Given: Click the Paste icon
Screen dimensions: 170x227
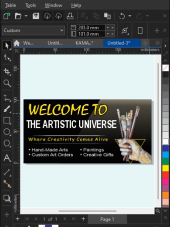Looking at the screenshot, I should point(107,16).
